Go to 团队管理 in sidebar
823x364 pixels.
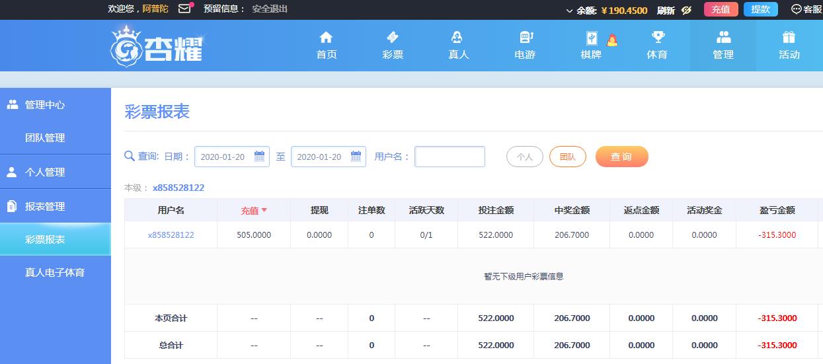pyautogui.click(x=45, y=138)
